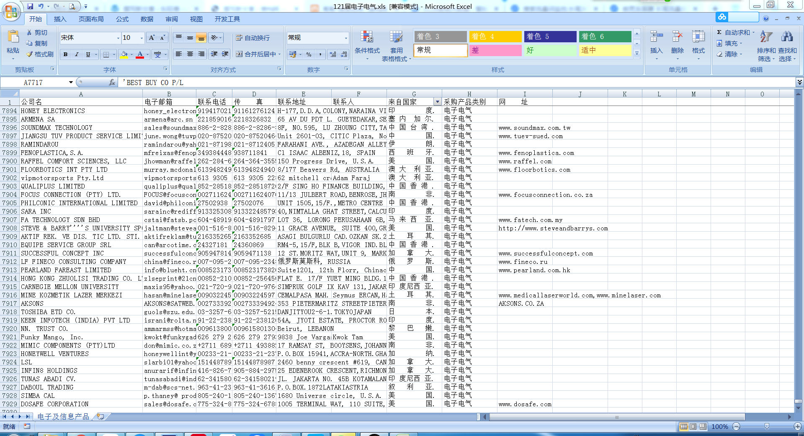Open Conditional Formatting in the ribbon
This screenshot has width=804, height=436.
[x=367, y=46]
